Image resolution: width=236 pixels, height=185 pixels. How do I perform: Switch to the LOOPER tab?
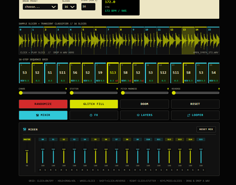[x=195, y=115]
